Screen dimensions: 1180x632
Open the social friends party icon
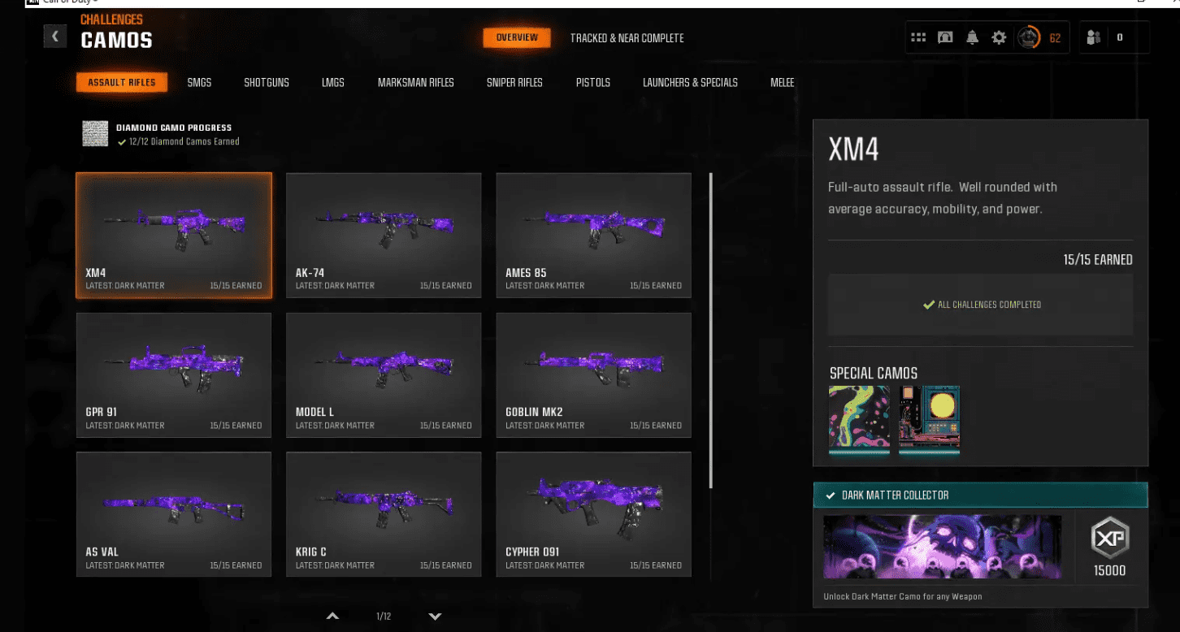pyautogui.click(x=1094, y=37)
